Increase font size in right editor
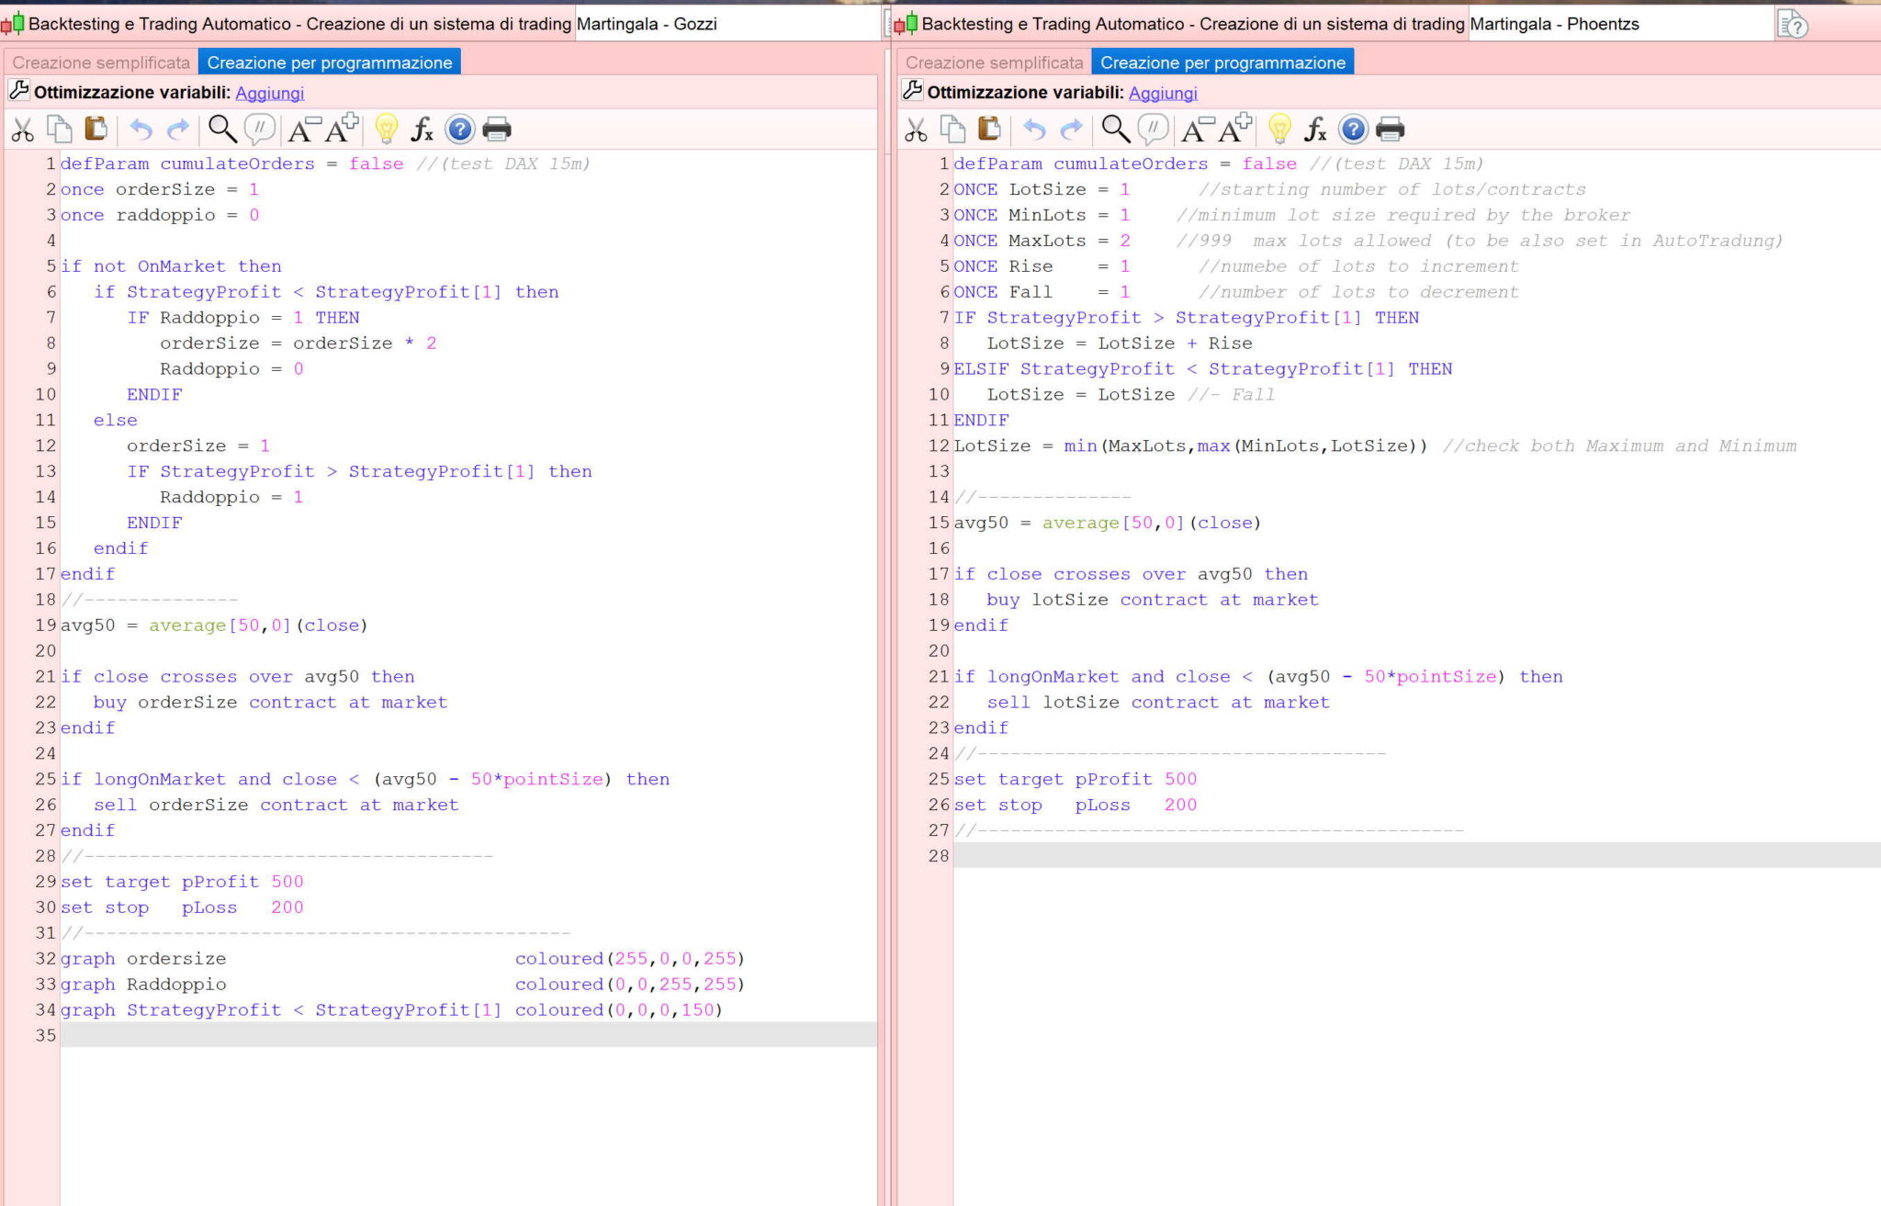Screen dimensions: 1881x1206 click(1234, 130)
